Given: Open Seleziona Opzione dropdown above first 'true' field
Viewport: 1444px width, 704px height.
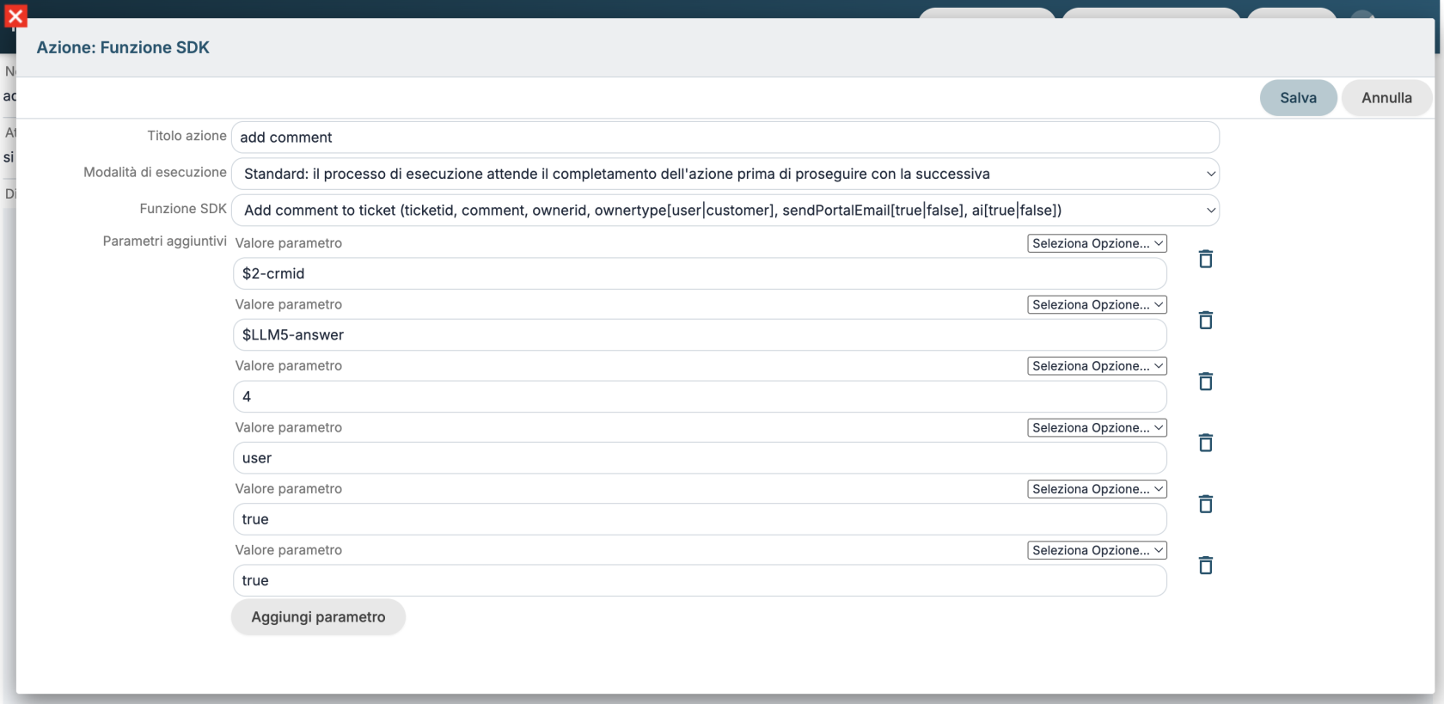Looking at the screenshot, I should [1097, 489].
